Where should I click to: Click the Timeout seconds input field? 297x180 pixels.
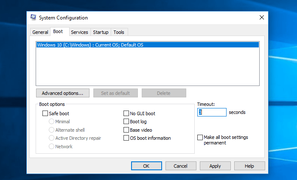point(212,112)
